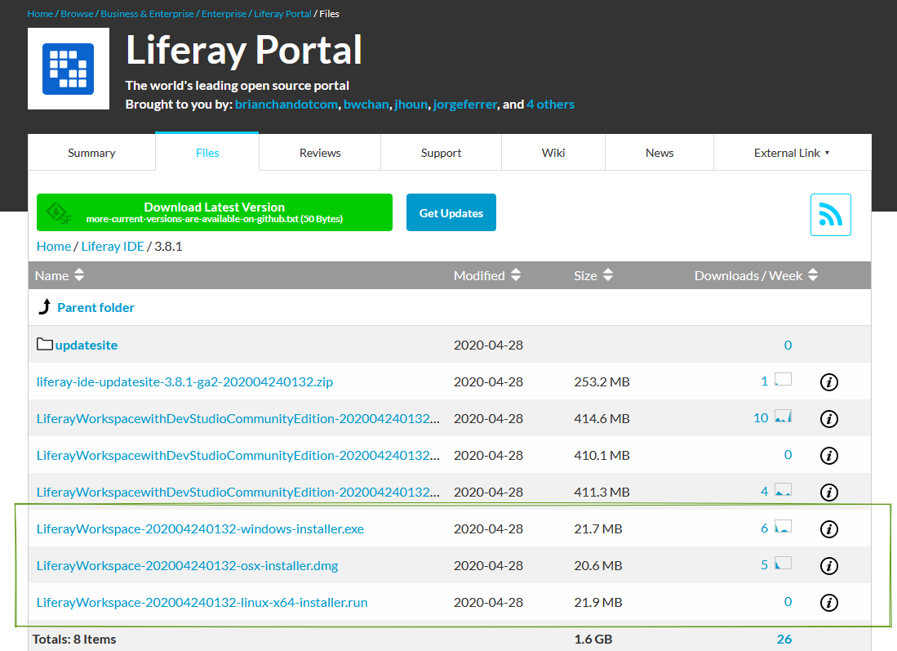This screenshot has width=897, height=651.
Task: Switch to the Summary tab
Action: pyautogui.click(x=91, y=153)
